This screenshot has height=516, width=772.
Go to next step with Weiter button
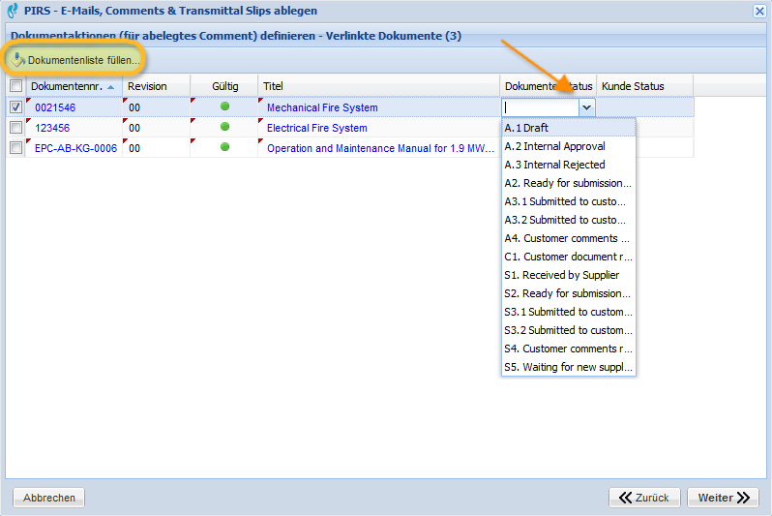click(724, 498)
